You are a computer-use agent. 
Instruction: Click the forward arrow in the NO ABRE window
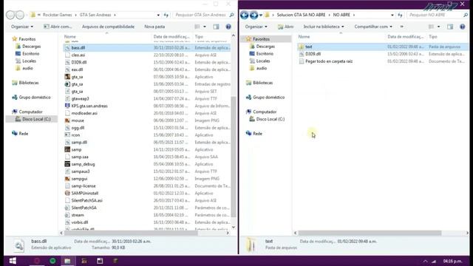(x=253, y=15)
